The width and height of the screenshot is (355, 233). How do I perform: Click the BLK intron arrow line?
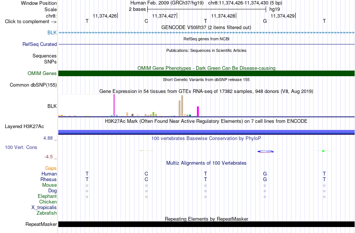click(x=206, y=33)
